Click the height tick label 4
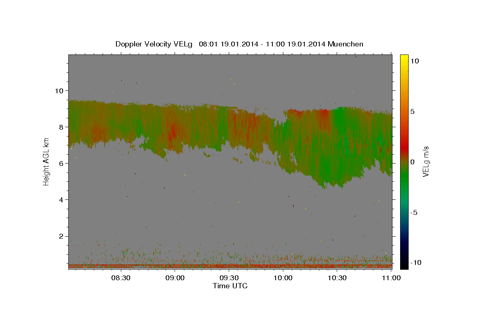Image resolution: width=485 pixels, height=323 pixels. [61, 199]
